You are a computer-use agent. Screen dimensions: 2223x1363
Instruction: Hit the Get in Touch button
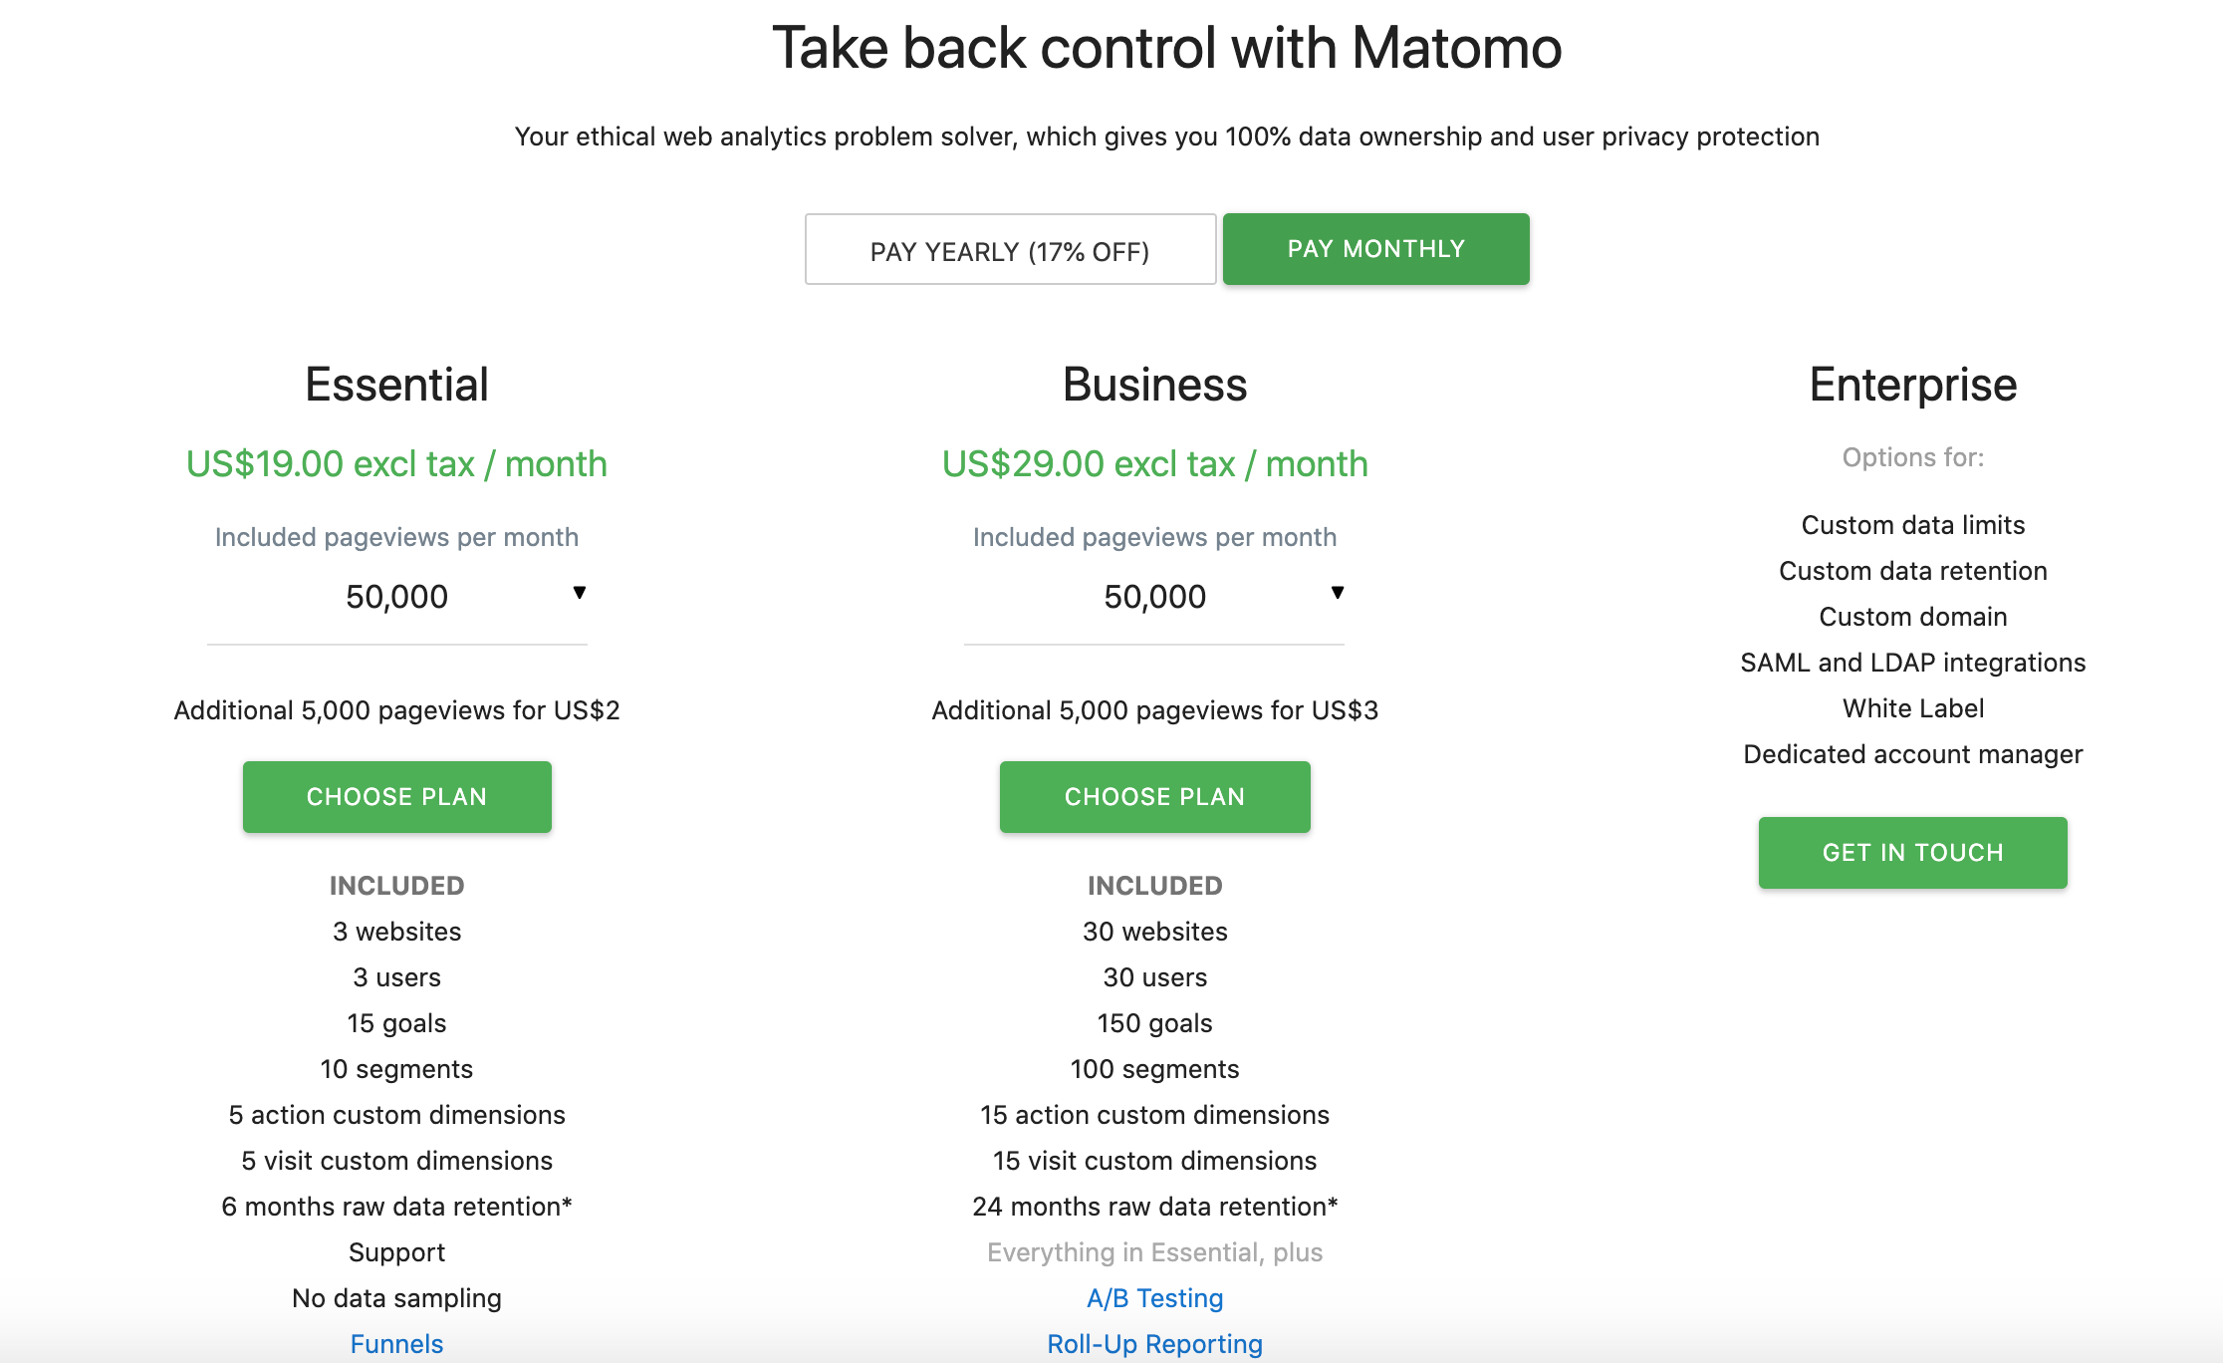pos(1912,853)
